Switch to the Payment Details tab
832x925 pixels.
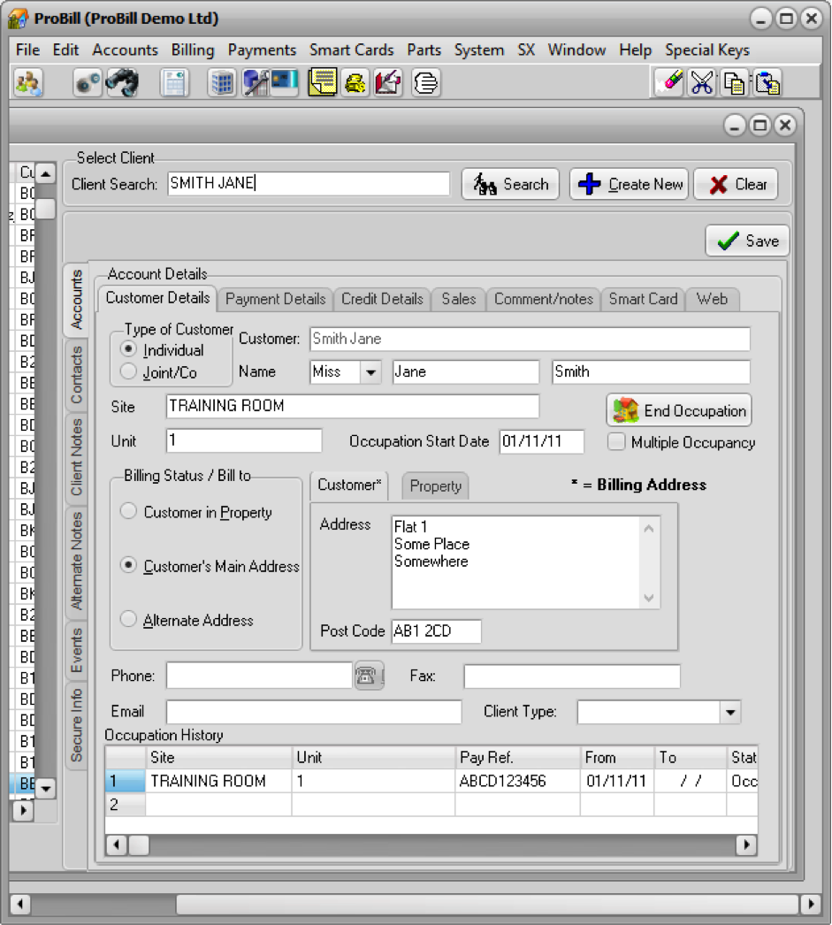275,299
